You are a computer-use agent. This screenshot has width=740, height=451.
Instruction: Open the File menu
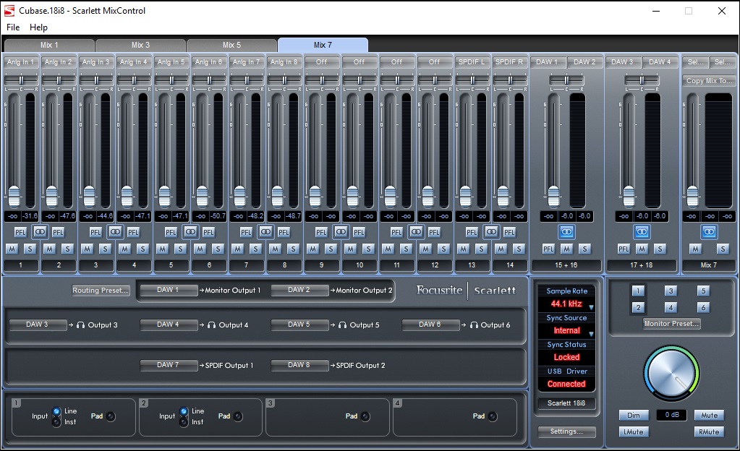(x=12, y=27)
